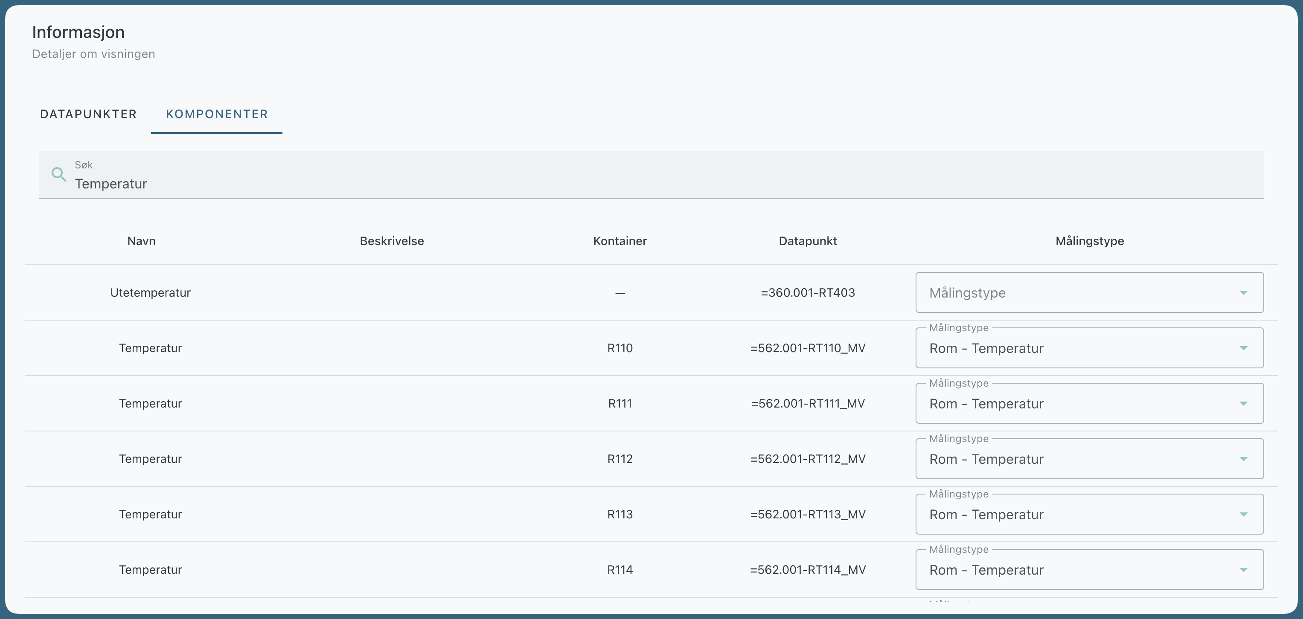The height and width of the screenshot is (619, 1303).
Task: Click dropdown arrow in R112 row
Action: coord(1243,459)
